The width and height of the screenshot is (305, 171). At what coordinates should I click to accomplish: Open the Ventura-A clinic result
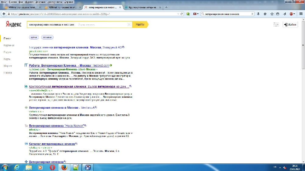tap(62, 107)
